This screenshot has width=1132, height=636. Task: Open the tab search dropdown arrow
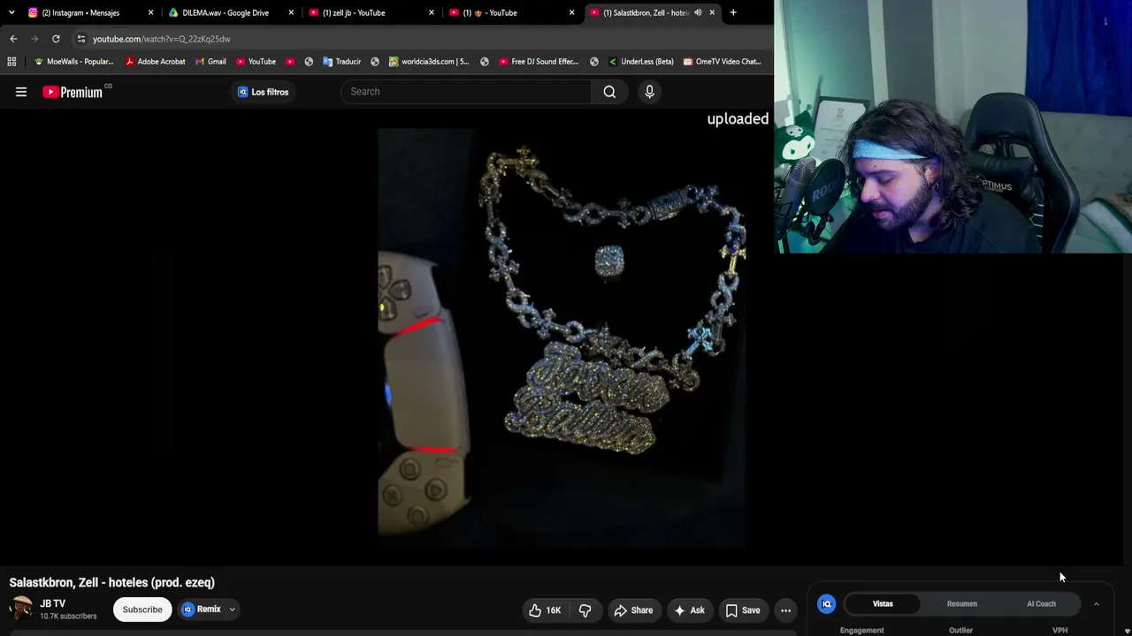(x=11, y=12)
